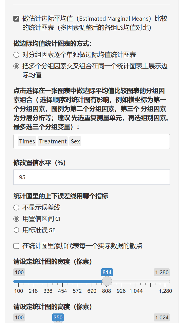Viewport: 184px width, 323px height.
Task: Click the 1,044 tick label on width slider
Action: coord(136,291)
